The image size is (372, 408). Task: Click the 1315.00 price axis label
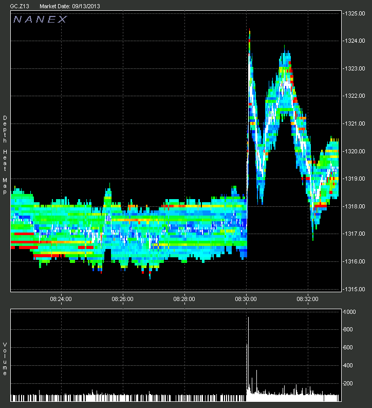355,289
